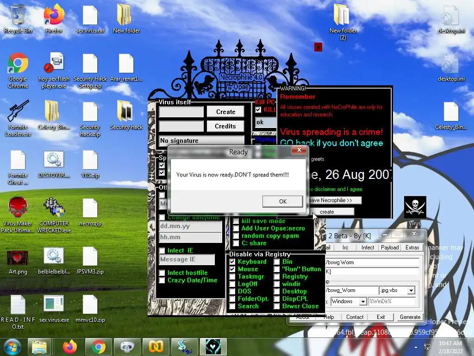Select Security Hack Setup.zip file icon
Screen dimensions: 474x356
point(90,70)
